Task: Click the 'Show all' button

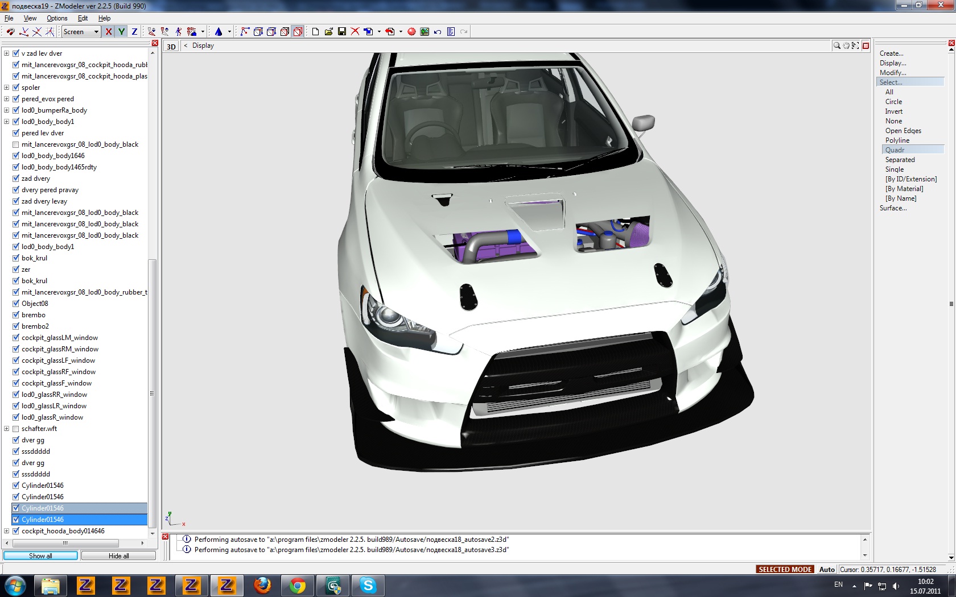Action: pyautogui.click(x=40, y=555)
